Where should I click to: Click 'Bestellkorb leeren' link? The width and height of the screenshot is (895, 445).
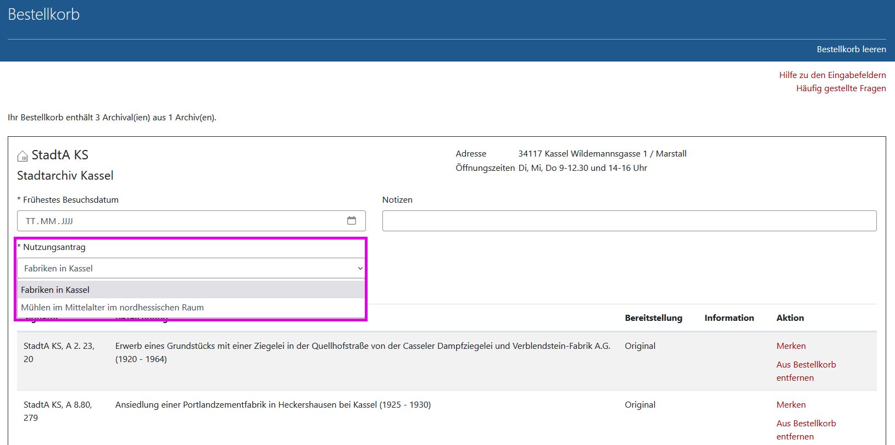point(851,49)
